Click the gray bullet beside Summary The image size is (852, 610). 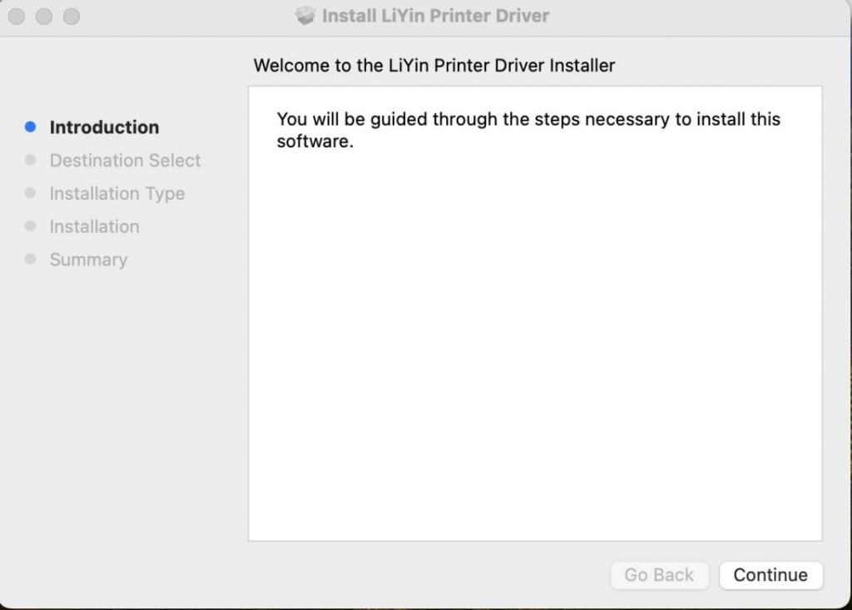(x=31, y=259)
